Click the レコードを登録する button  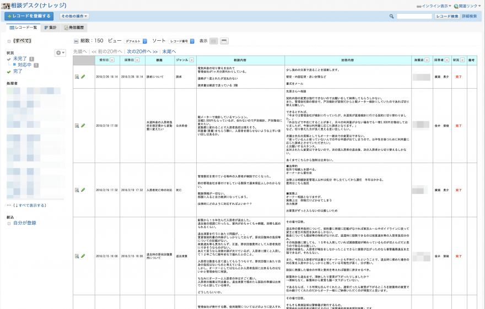pyautogui.click(x=29, y=16)
